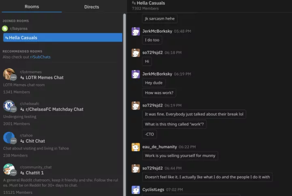Click 'Chat about visiting and living in Tahoe'
The height and width of the screenshot is (196, 292).
click(36, 148)
